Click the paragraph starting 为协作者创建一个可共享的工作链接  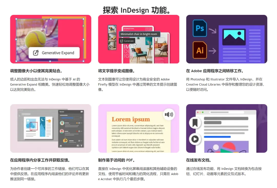click(x=50, y=174)
